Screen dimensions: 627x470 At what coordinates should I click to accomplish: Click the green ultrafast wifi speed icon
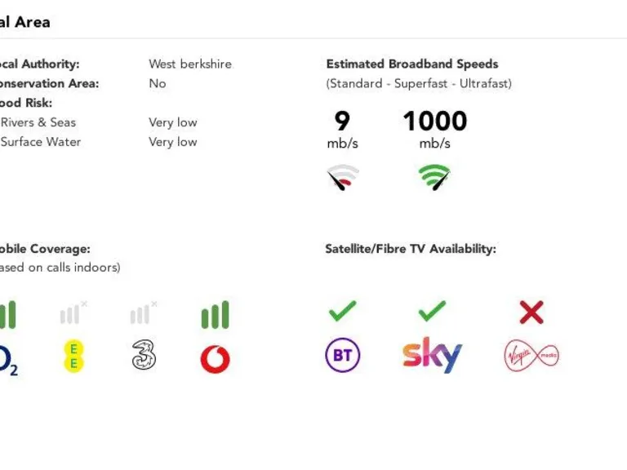(434, 177)
